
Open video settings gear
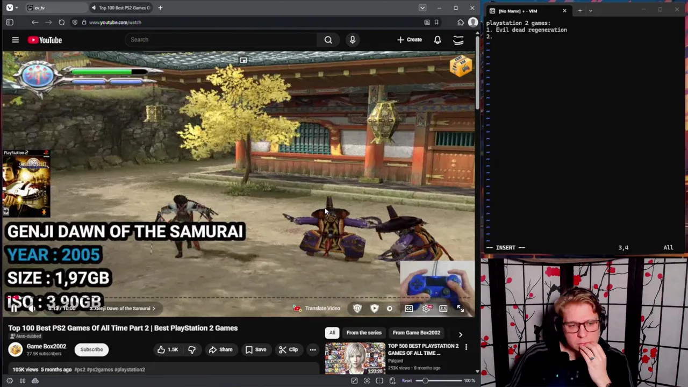426,309
